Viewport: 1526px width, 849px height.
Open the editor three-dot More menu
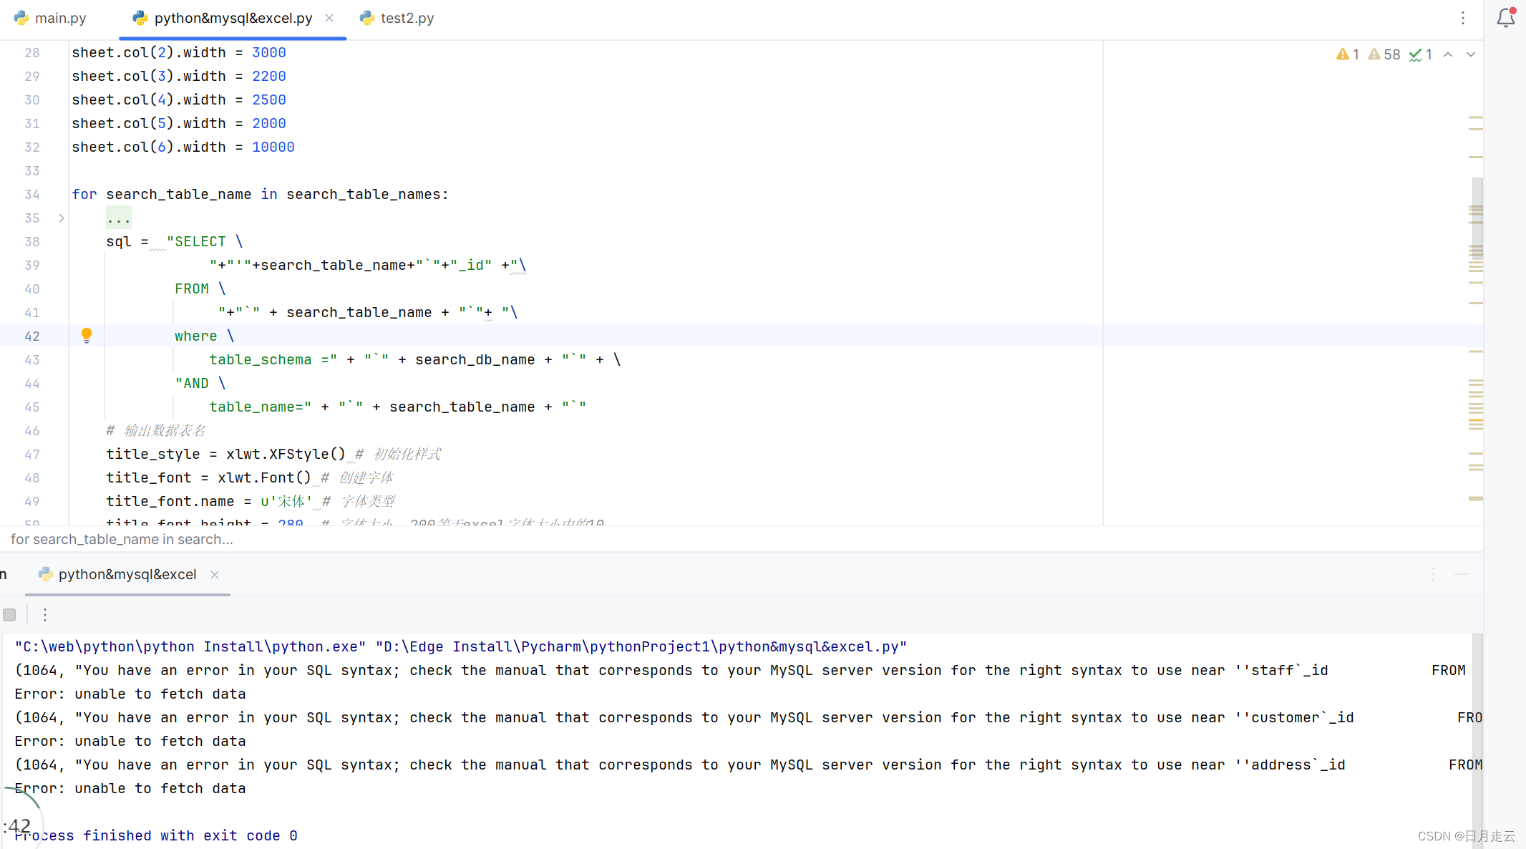coord(1462,18)
